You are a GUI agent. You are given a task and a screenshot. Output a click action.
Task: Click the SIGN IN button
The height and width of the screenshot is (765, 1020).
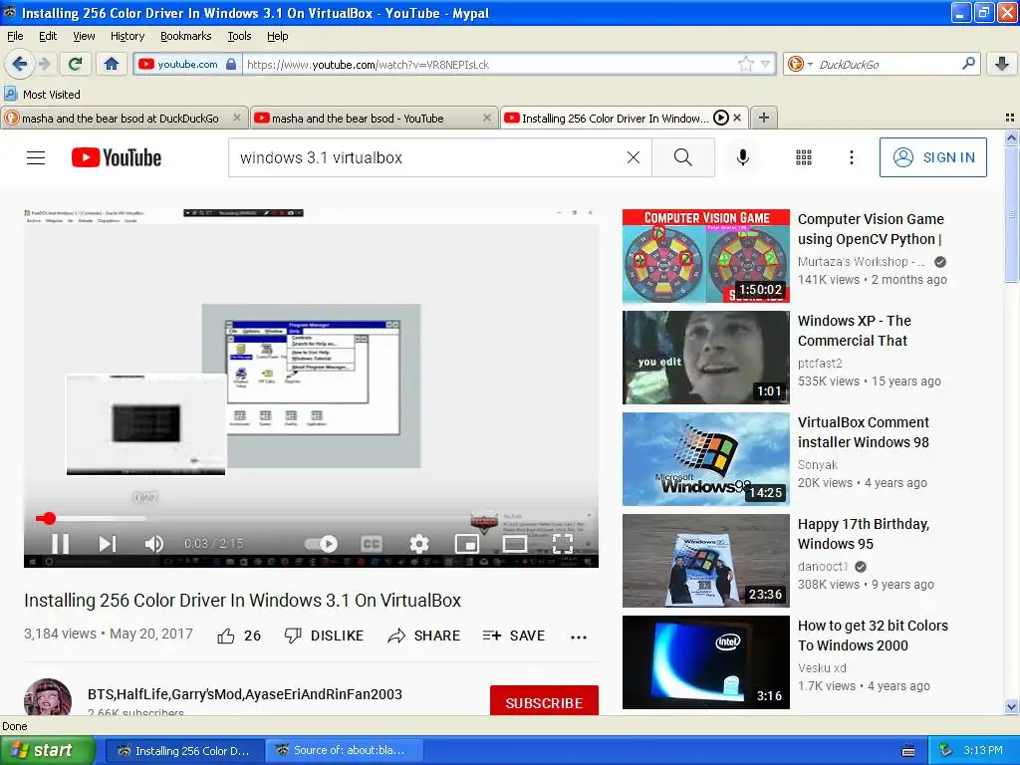[932, 157]
